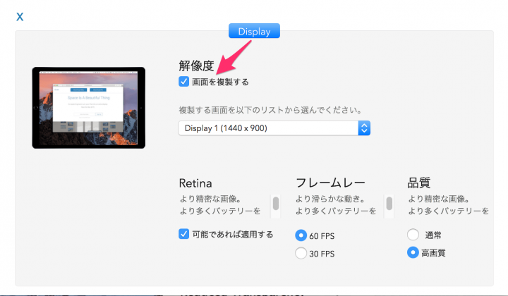Choose the 通常 quality option
Screen dimensions: 508x296
[413, 235]
